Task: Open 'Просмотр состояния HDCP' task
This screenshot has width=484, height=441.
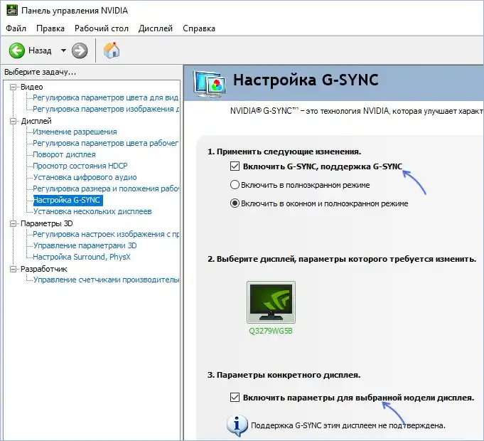Action: click(x=80, y=166)
